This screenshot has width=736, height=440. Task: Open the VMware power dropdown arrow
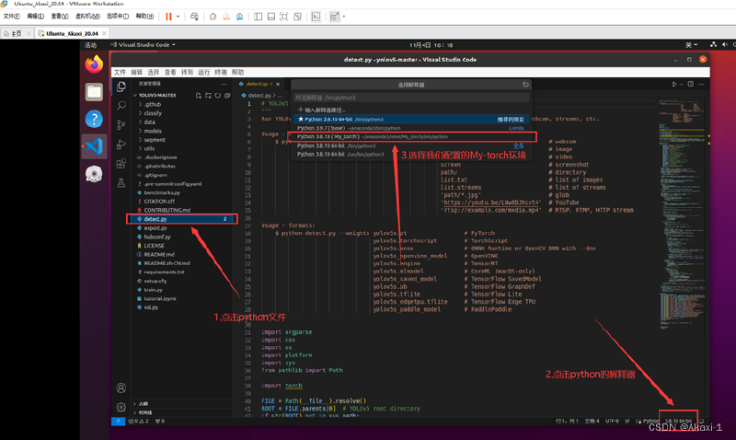pos(178,17)
